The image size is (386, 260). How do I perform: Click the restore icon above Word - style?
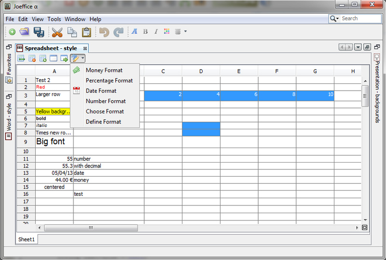point(9,96)
